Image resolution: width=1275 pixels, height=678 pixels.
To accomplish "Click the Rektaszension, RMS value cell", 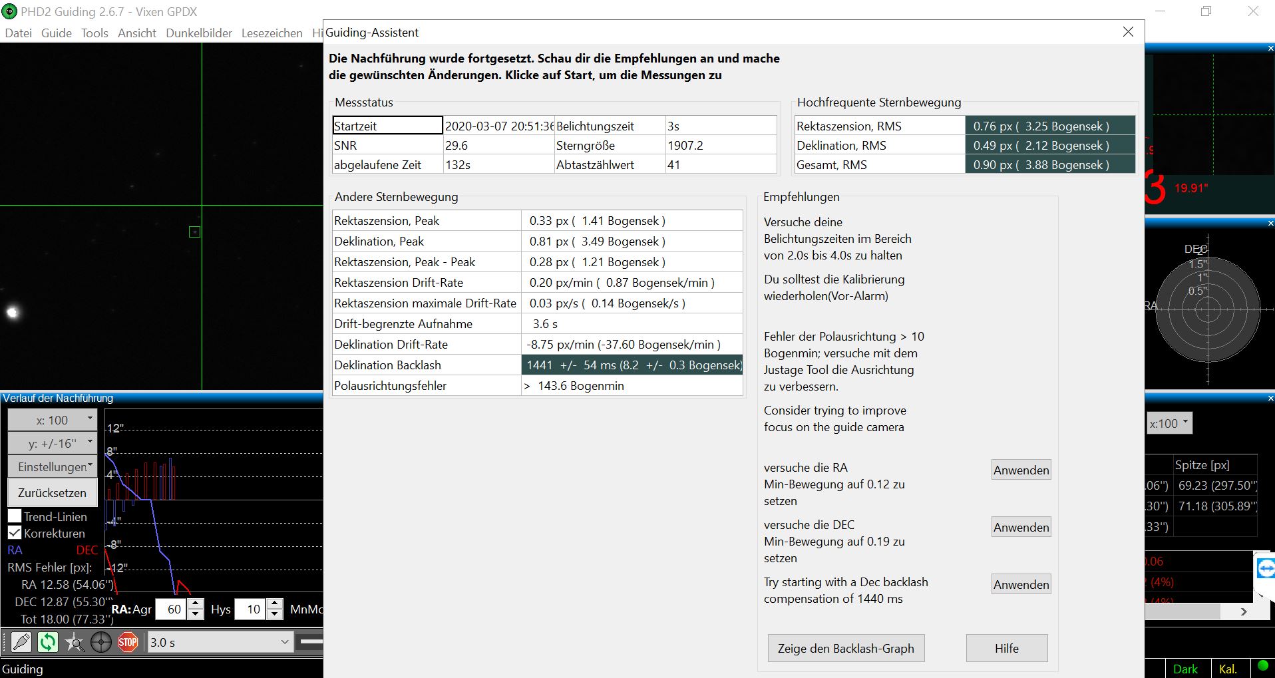I will click(x=1050, y=126).
